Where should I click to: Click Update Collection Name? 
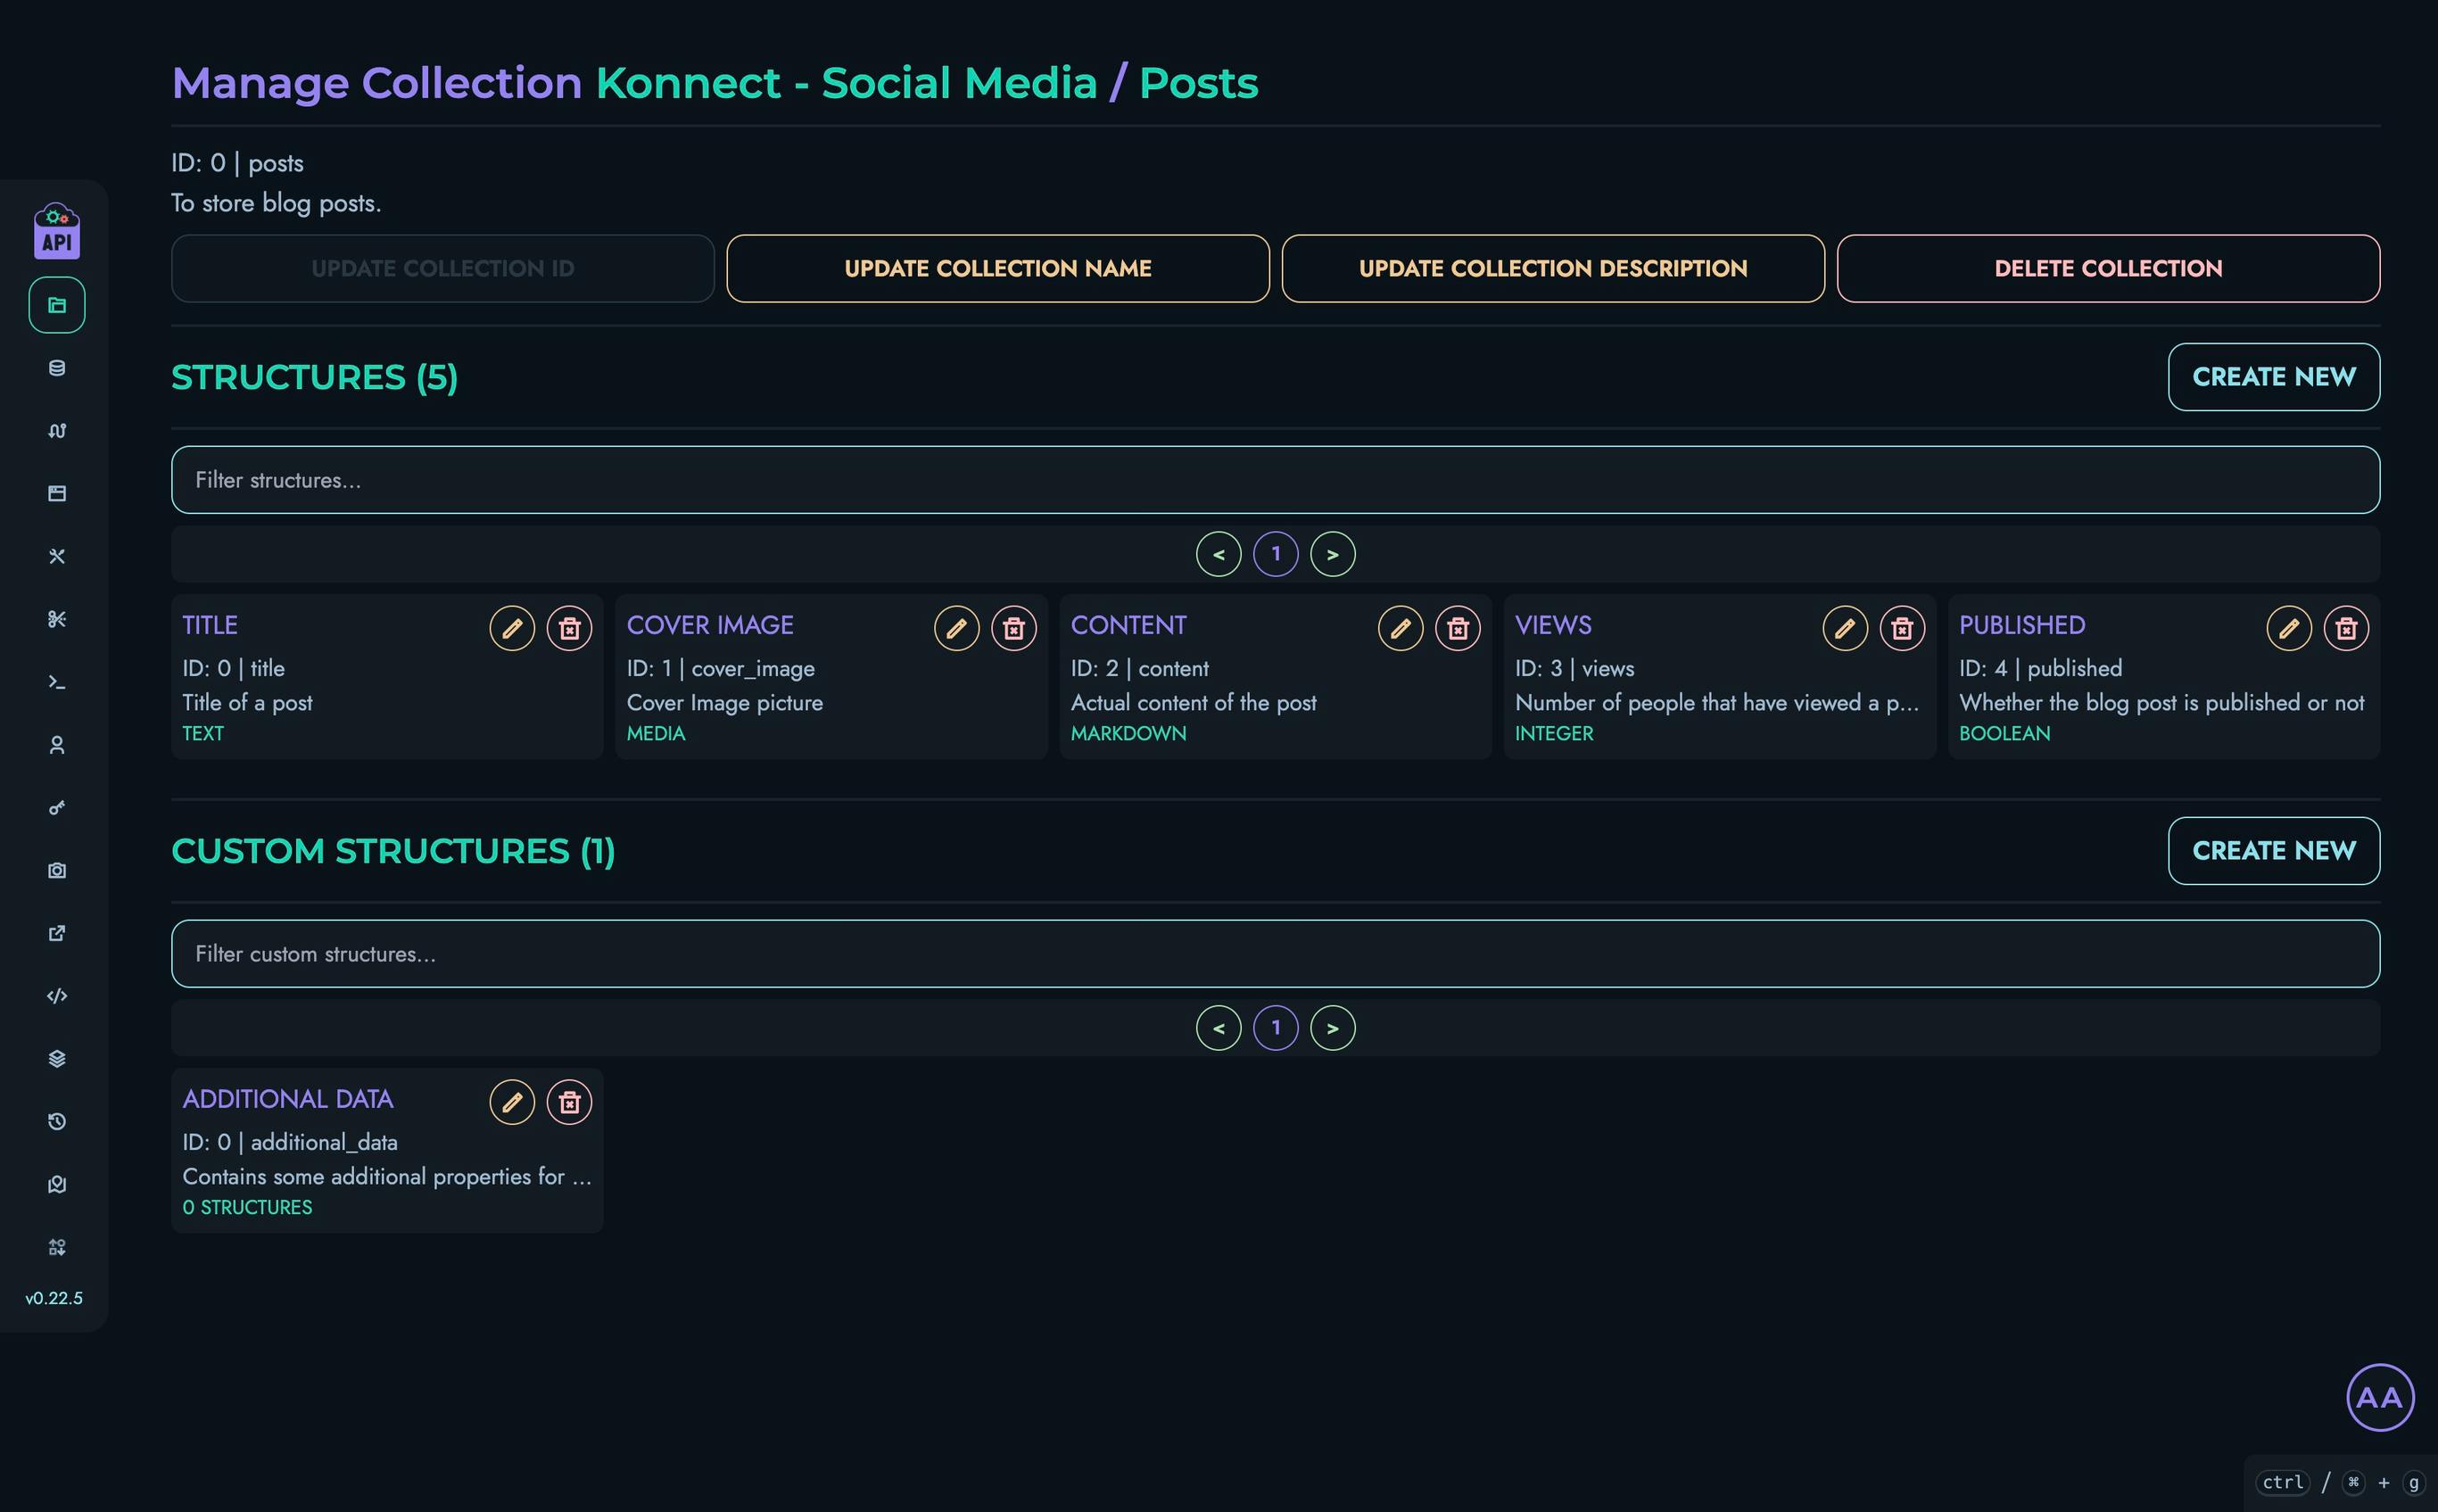click(x=998, y=268)
